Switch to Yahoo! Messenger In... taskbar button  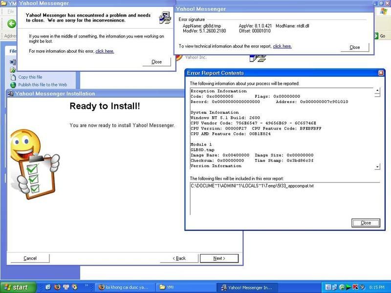[x=246, y=287]
